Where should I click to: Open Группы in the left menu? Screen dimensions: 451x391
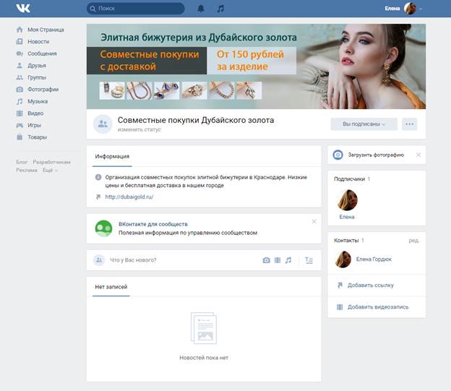(x=37, y=77)
